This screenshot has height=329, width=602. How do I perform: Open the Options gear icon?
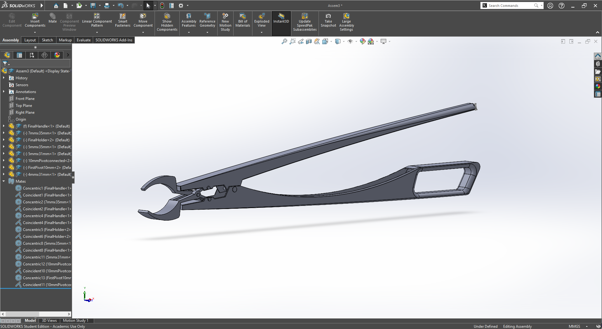181,6
